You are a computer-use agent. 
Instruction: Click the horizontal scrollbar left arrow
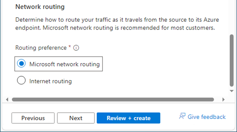pos(7,100)
